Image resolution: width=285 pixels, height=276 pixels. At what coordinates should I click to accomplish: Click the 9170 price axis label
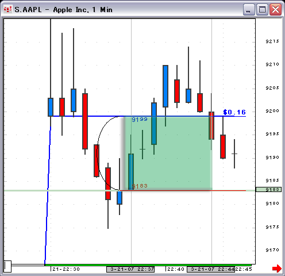272,250
